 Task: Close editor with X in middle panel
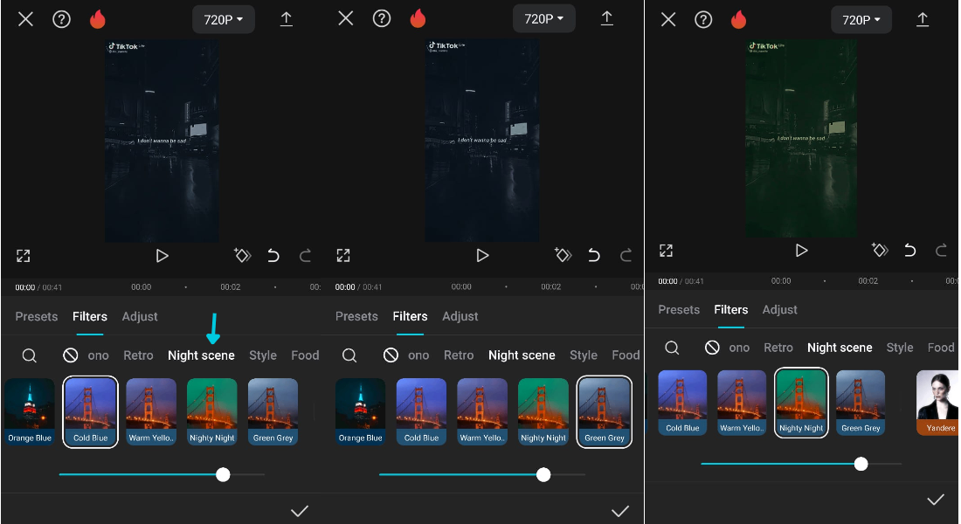click(346, 18)
